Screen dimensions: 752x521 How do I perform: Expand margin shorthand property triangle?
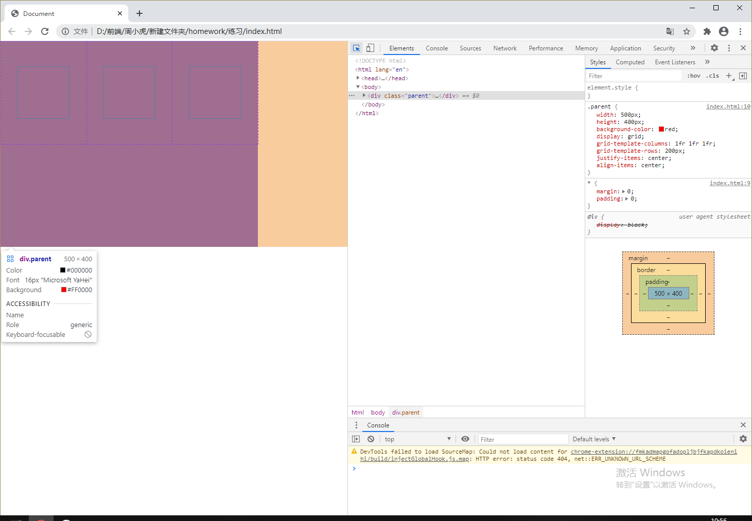tap(624, 191)
